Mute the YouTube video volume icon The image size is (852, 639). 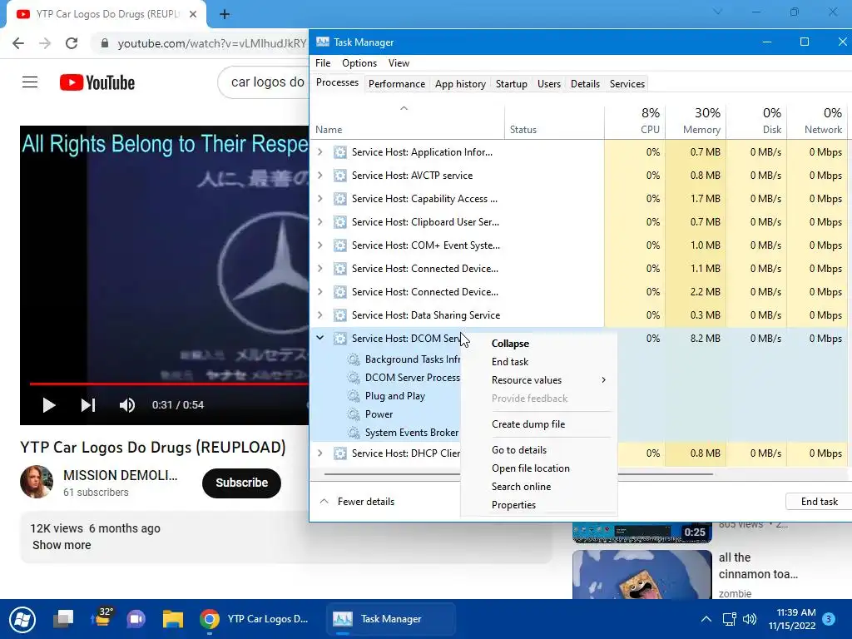coord(127,405)
